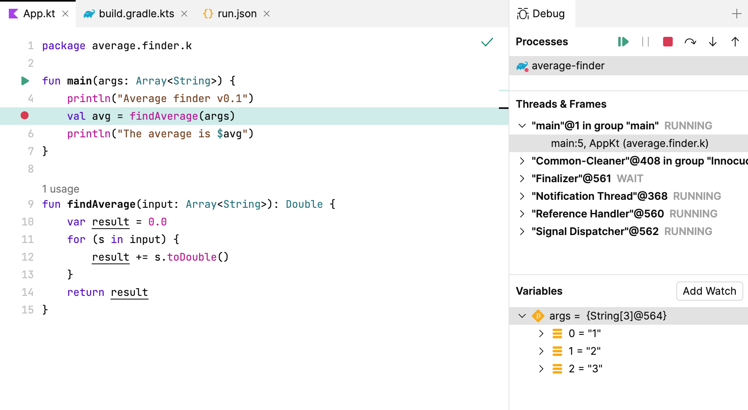The height and width of the screenshot is (410, 748).
Task: Collapse the args variable
Action: point(522,316)
